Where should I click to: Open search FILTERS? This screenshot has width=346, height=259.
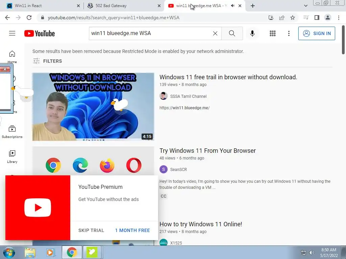click(47, 61)
